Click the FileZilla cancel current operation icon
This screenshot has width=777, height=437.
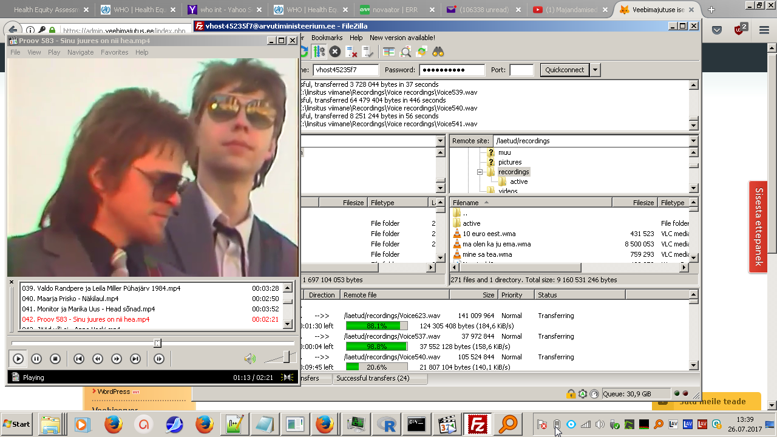pos(335,52)
